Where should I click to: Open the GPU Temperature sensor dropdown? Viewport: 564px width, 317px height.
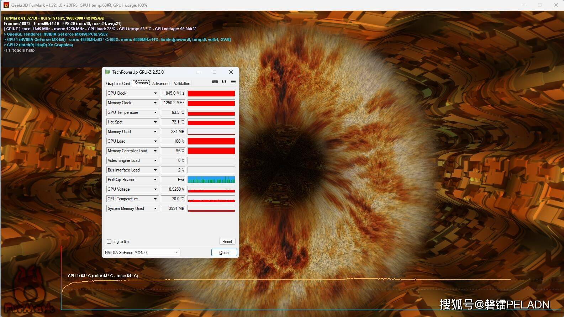click(155, 112)
